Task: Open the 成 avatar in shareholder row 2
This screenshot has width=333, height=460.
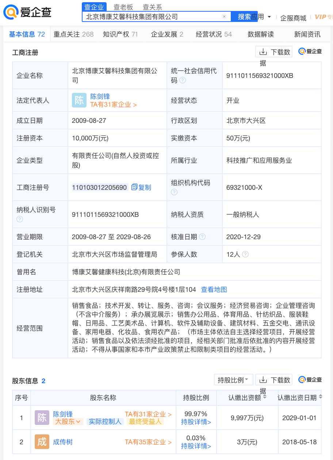Action: (42, 442)
